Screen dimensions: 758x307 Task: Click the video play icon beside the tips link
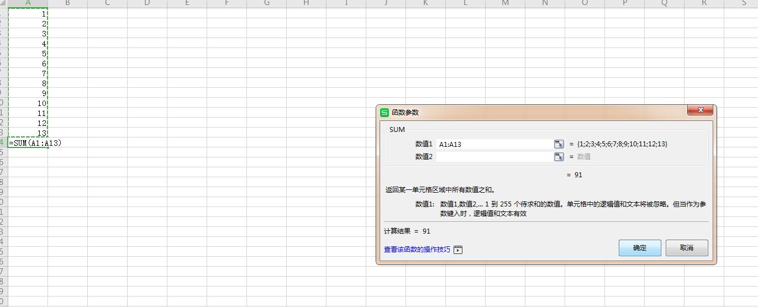click(458, 250)
